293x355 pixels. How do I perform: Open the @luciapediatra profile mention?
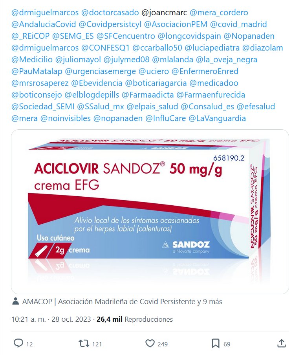(212, 48)
